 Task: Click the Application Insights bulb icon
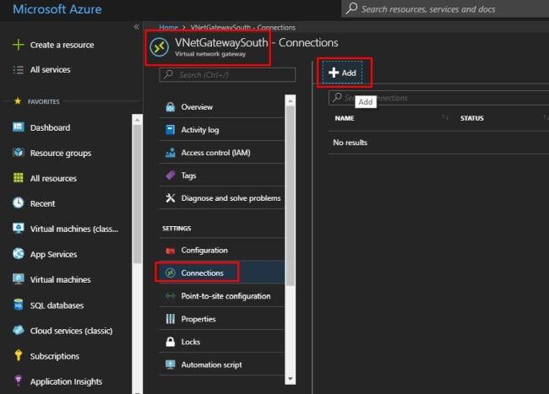click(19, 381)
